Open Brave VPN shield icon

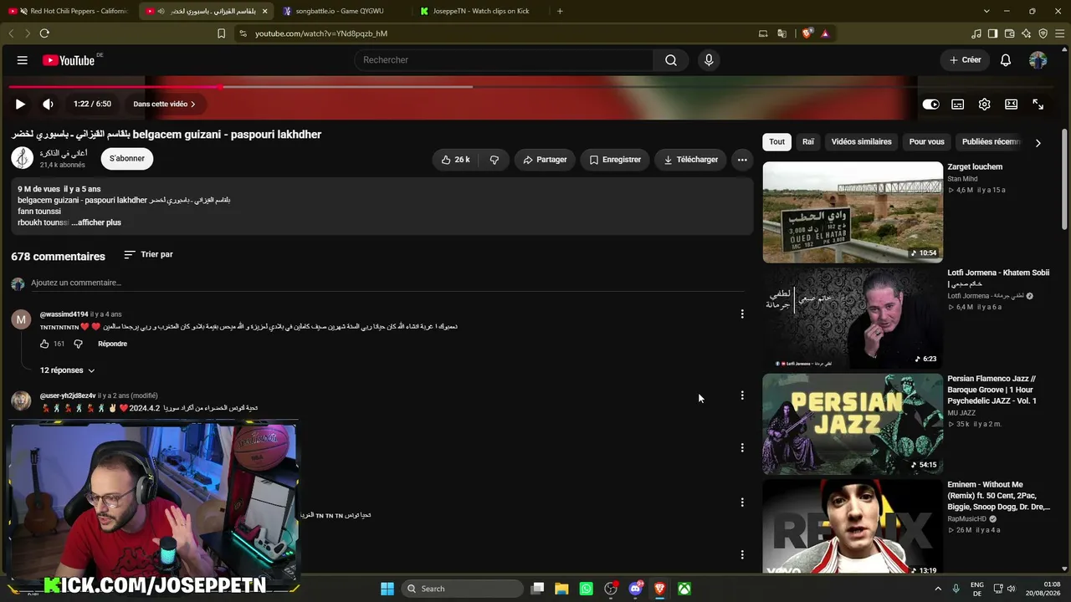[x=1043, y=33]
